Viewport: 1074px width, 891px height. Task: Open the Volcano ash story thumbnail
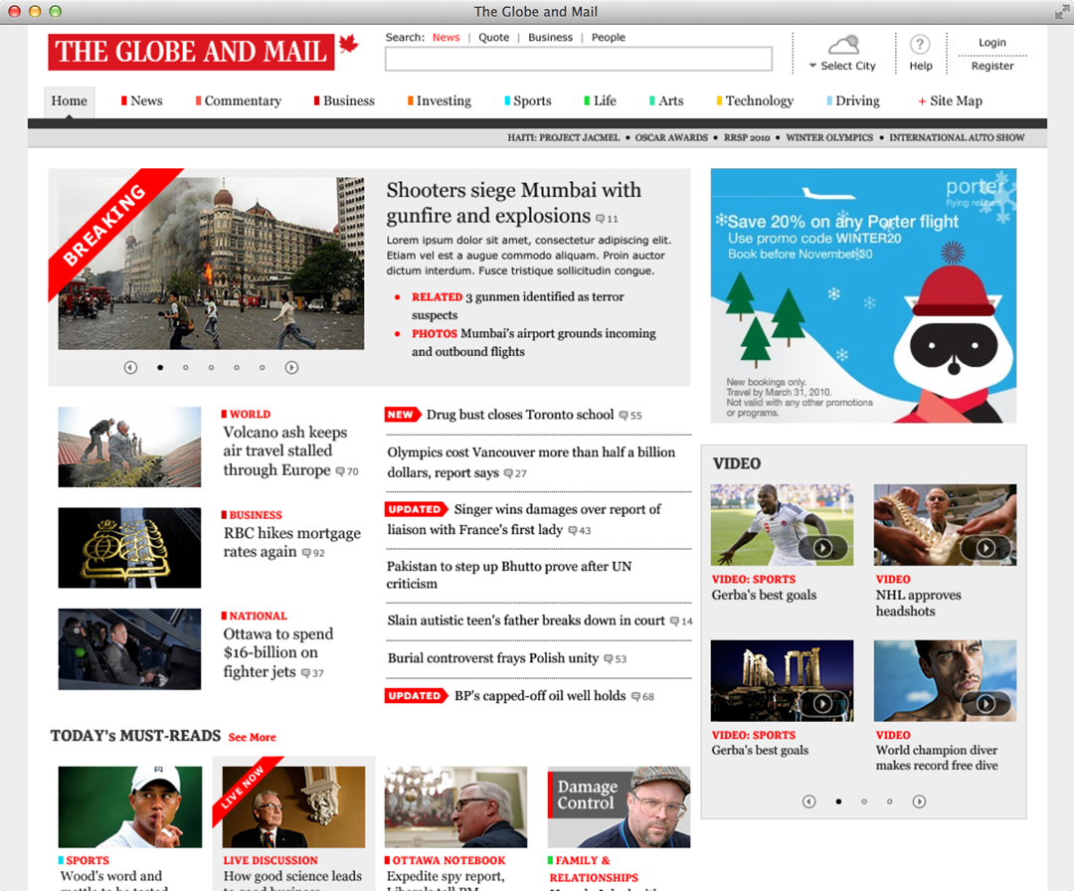[x=129, y=447]
